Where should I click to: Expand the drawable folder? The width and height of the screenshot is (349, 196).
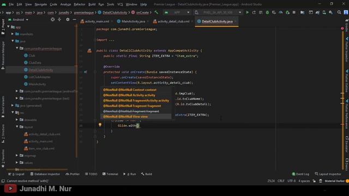pyautogui.click(x=17, y=120)
